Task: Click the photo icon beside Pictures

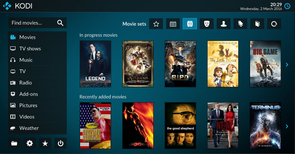Action: coord(13,105)
